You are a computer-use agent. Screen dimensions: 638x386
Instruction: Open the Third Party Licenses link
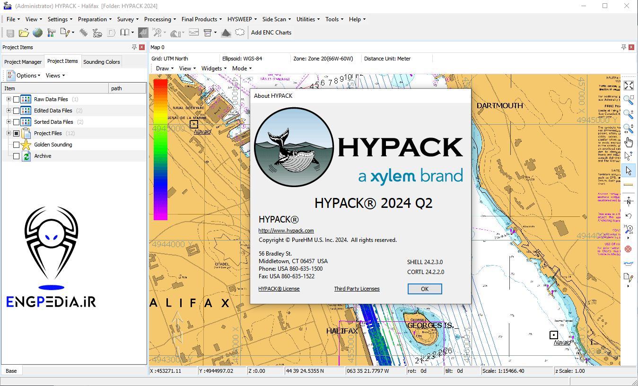pyautogui.click(x=357, y=289)
